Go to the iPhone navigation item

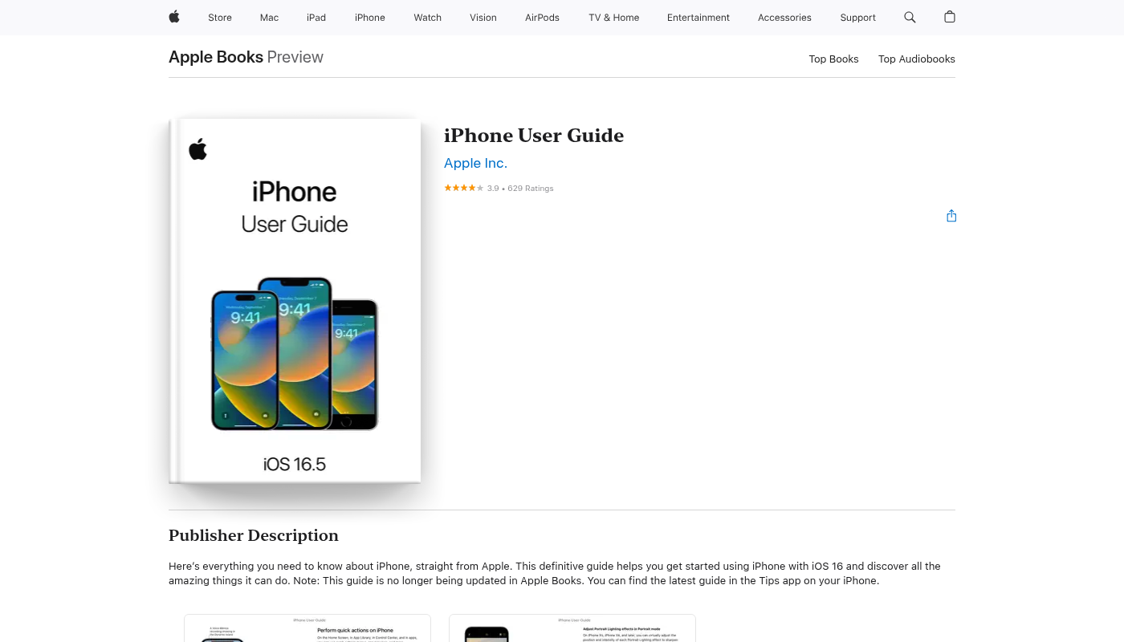pyautogui.click(x=370, y=18)
